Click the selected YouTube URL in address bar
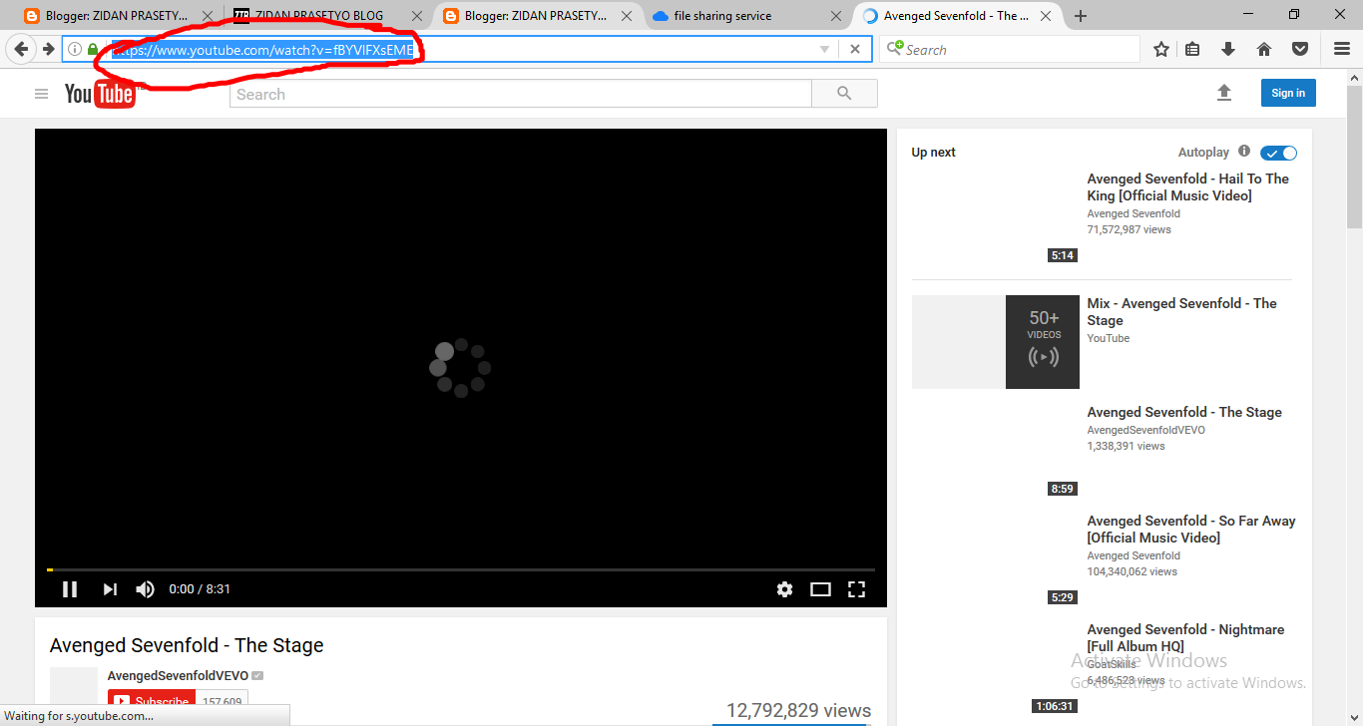 (263, 50)
